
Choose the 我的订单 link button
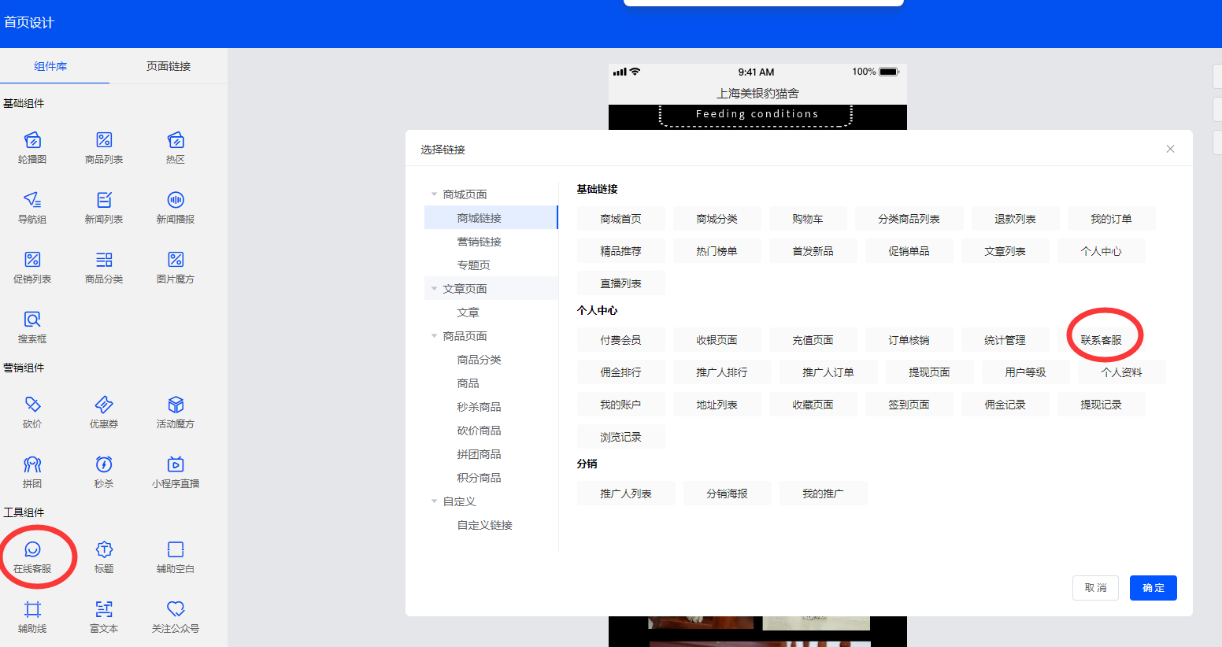coord(1111,219)
